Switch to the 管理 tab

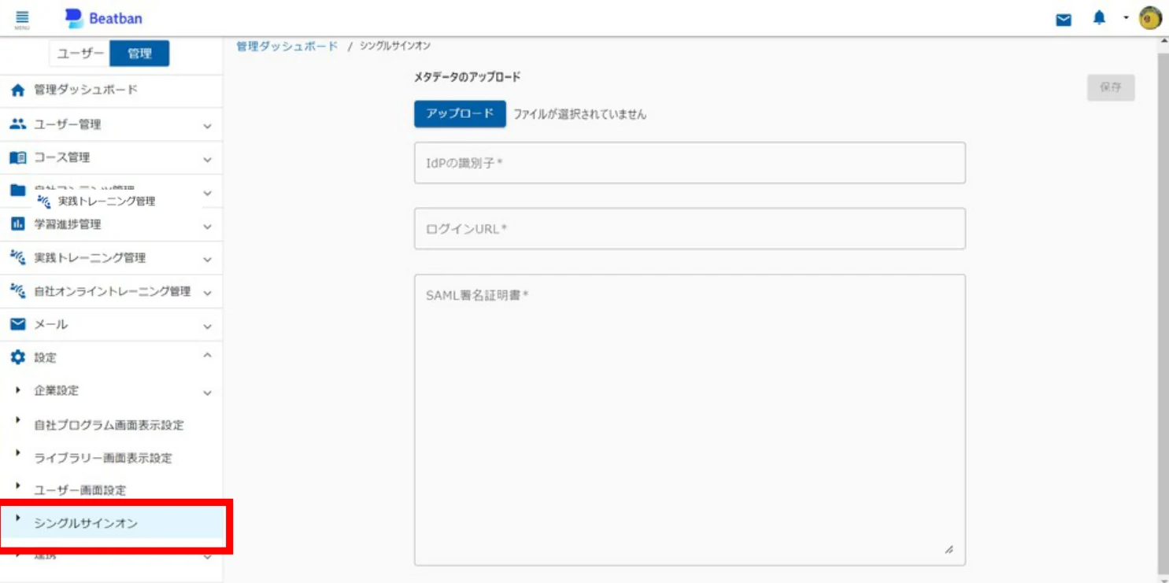coord(139,54)
